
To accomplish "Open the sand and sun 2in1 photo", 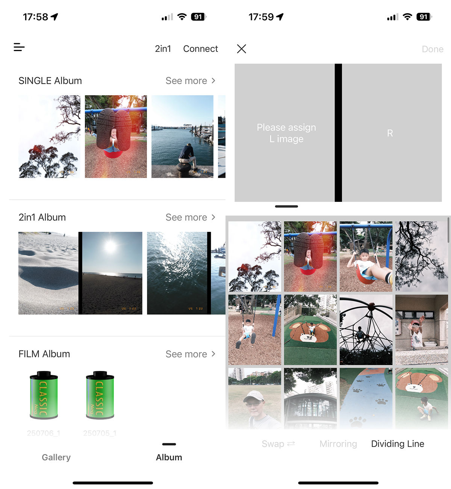I will 80,273.
